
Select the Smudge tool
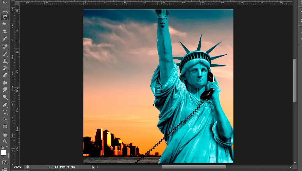[x=5, y=90]
